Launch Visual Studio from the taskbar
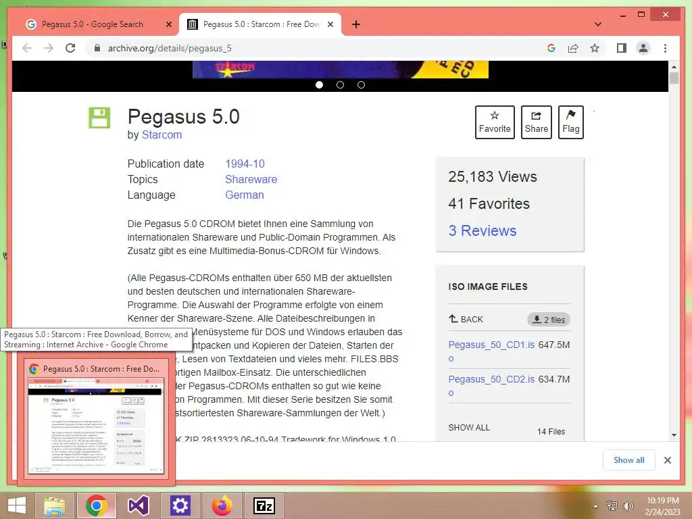The height and width of the screenshot is (519, 692). 138,505
